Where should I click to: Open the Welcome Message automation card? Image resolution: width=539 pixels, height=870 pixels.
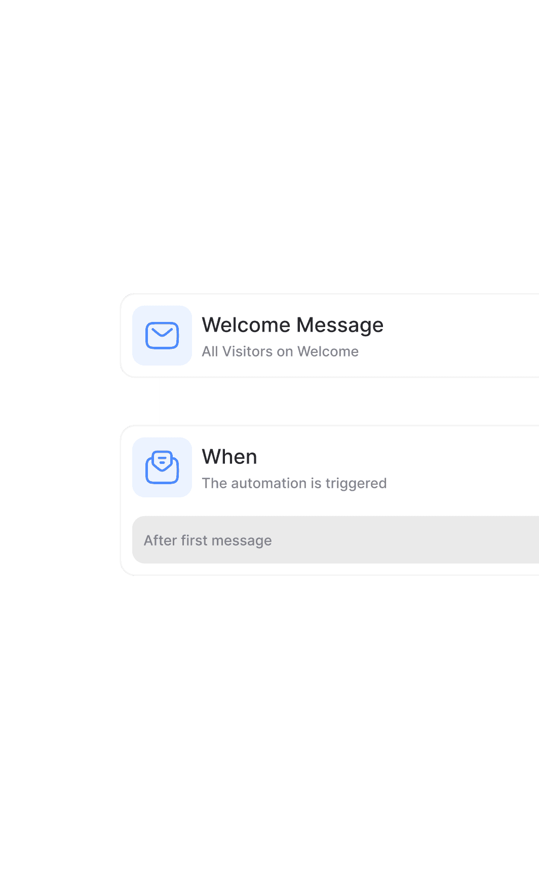click(x=330, y=336)
